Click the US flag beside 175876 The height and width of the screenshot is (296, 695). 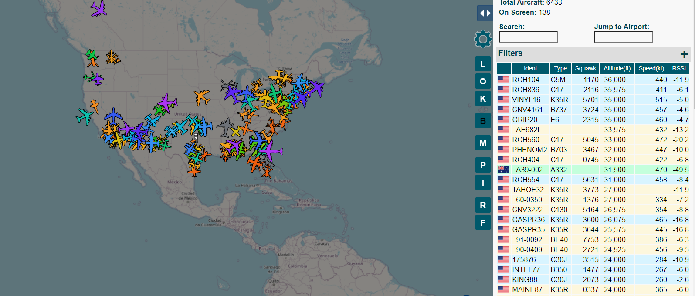point(504,260)
